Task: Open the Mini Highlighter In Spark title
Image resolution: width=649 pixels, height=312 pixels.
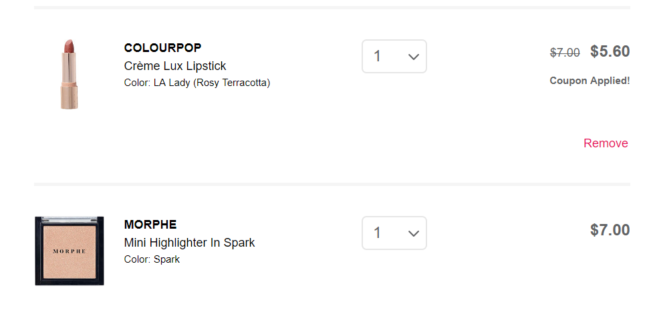Action: click(x=189, y=243)
